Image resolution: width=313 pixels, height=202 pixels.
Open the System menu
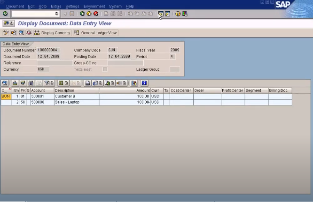tap(115, 7)
